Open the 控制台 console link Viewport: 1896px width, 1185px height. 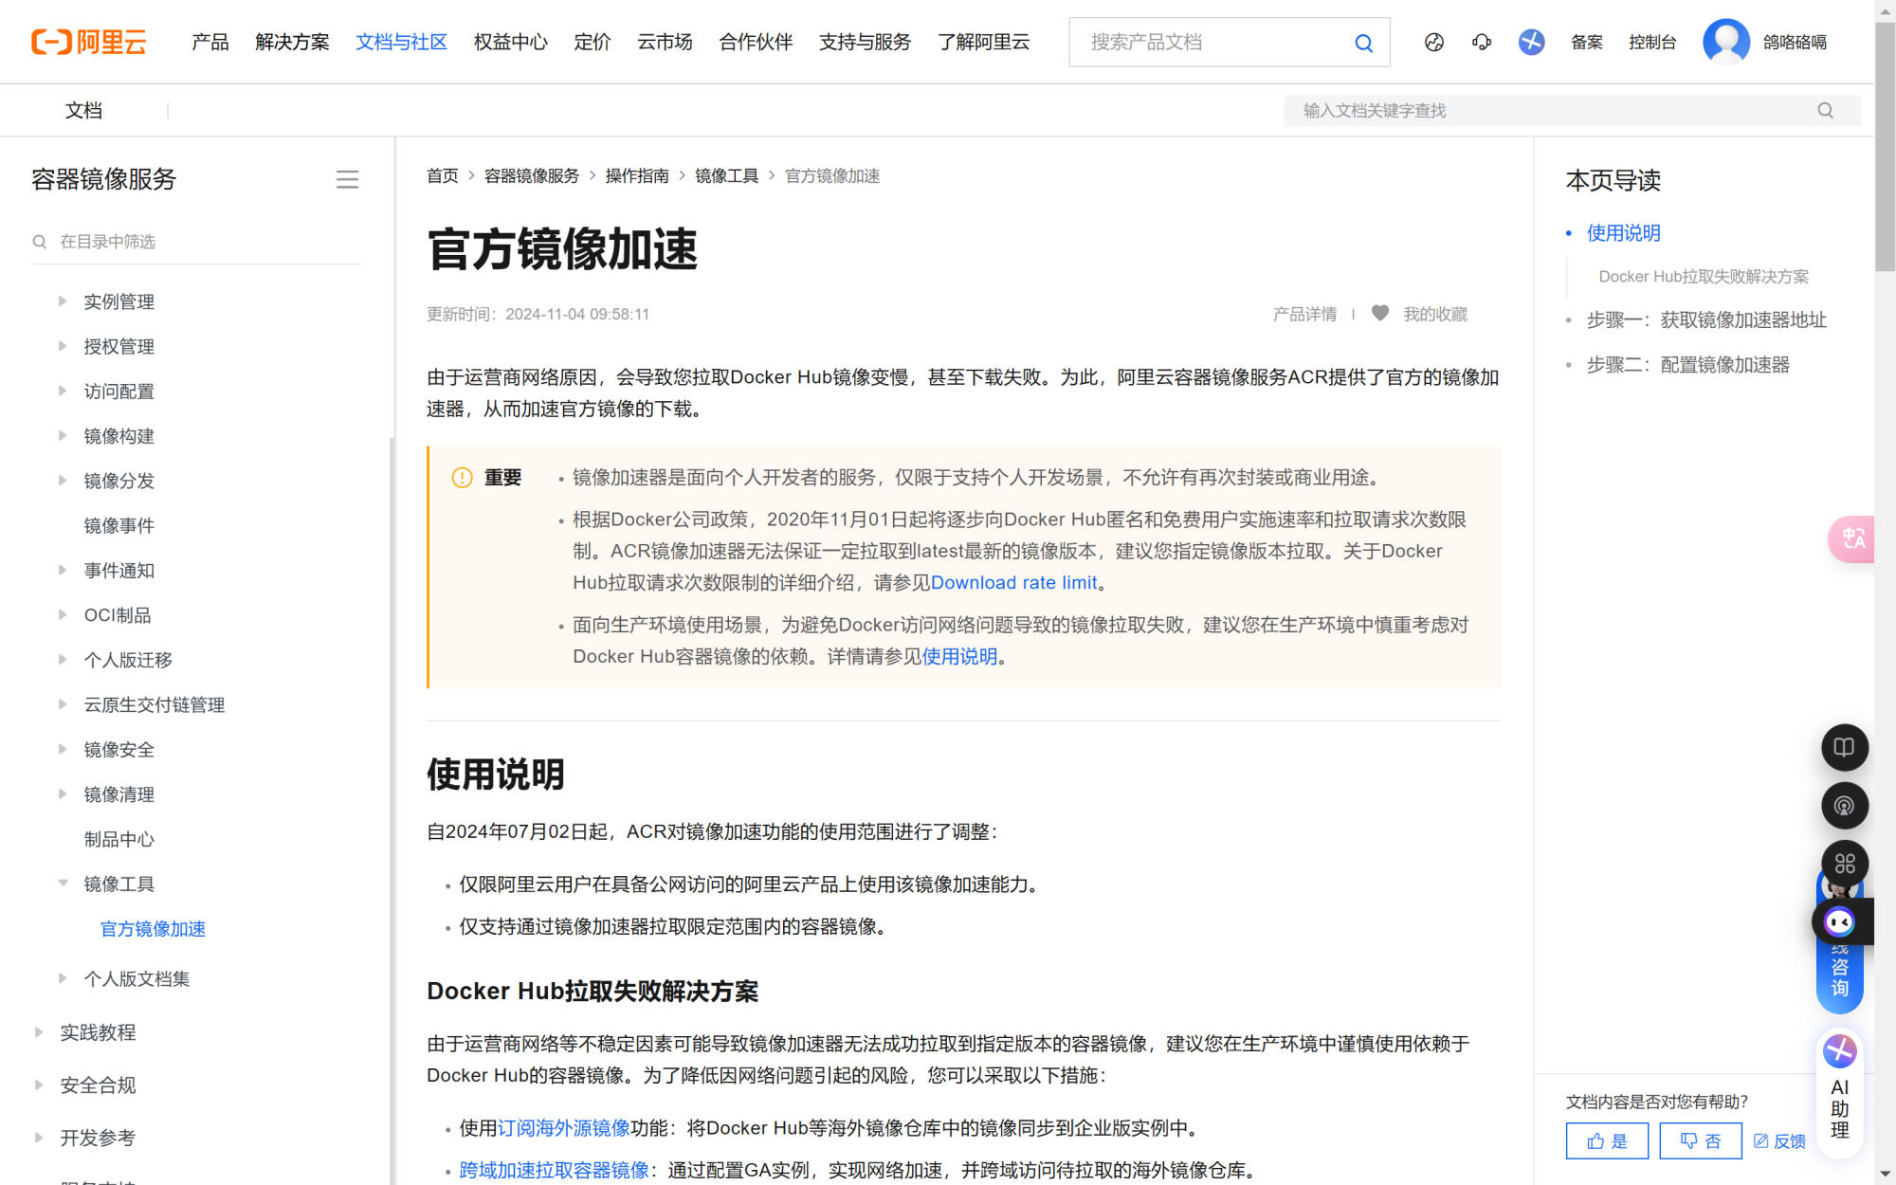click(x=1652, y=42)
